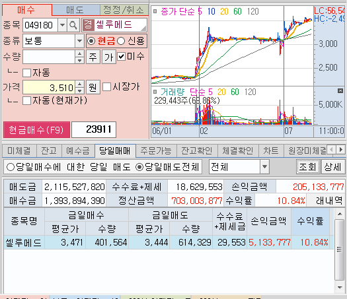Open the 잔고 balance tab
The height and width of the screenshot is (299, 347).
tap(49, 150)
